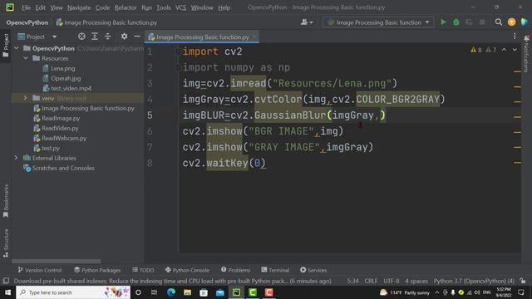Collapse the Resources folder

coord(26,58)
